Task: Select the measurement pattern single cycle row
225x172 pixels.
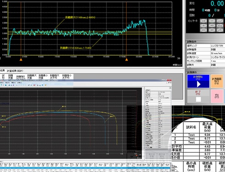Action: 206,57
